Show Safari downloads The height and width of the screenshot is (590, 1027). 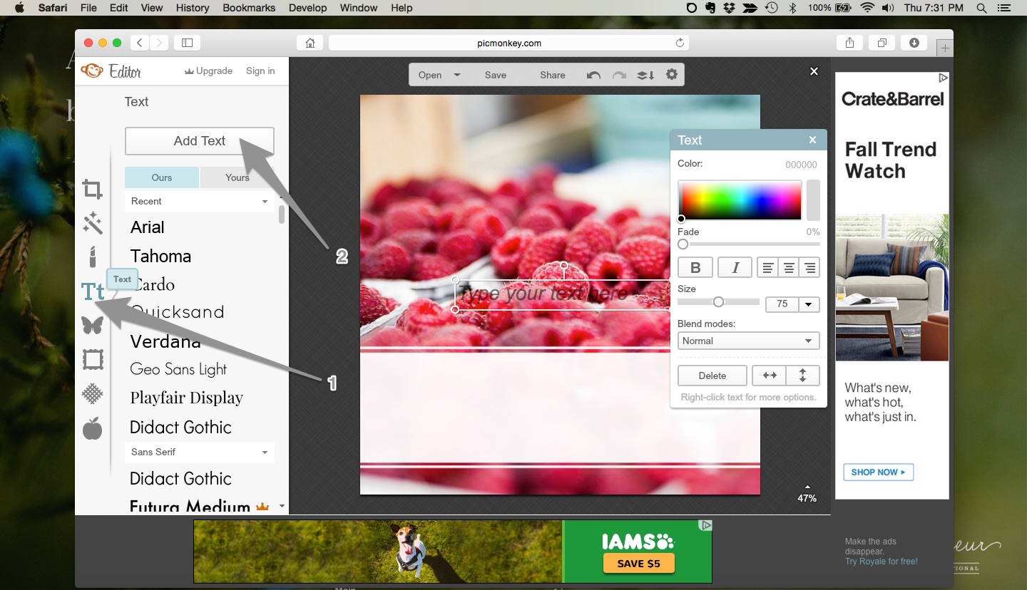[914, 43]
